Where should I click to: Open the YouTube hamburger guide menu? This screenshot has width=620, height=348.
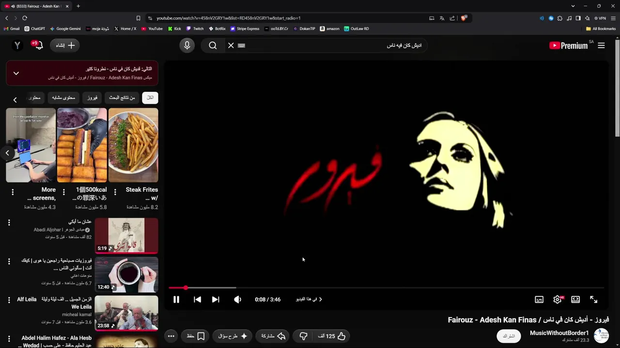coord(601,45)
